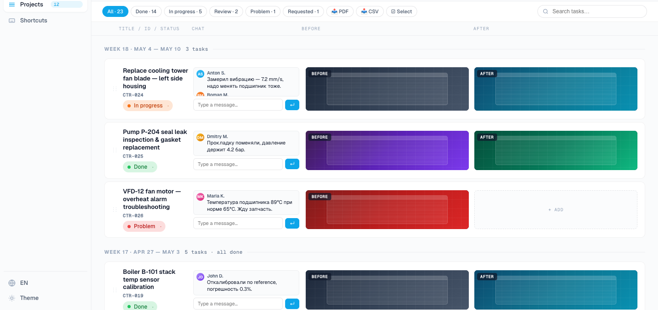The width and height of the screenshot is (658, 310).
Task: Open Done status dropdown for CTR-025
Action: pyautogui.click(x=140, y=167)
